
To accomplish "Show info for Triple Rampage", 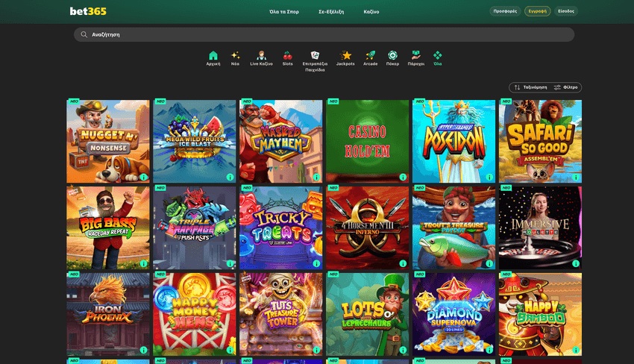I will (230, 264).
